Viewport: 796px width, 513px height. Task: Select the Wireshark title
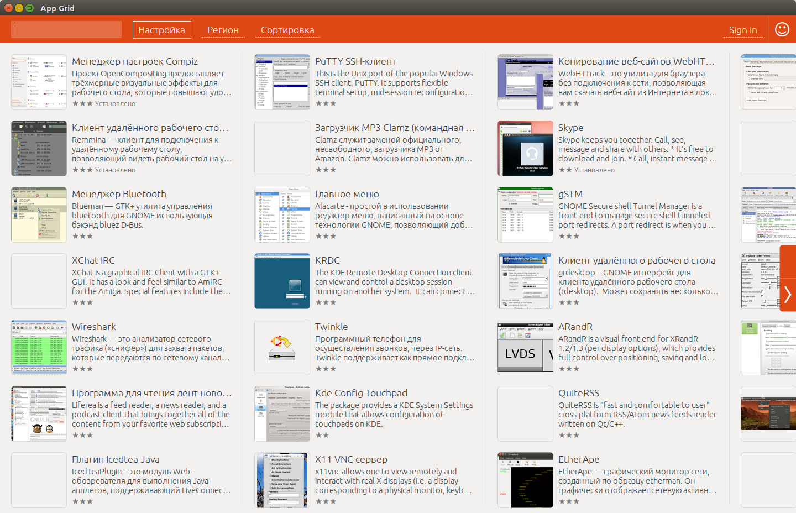94,327
